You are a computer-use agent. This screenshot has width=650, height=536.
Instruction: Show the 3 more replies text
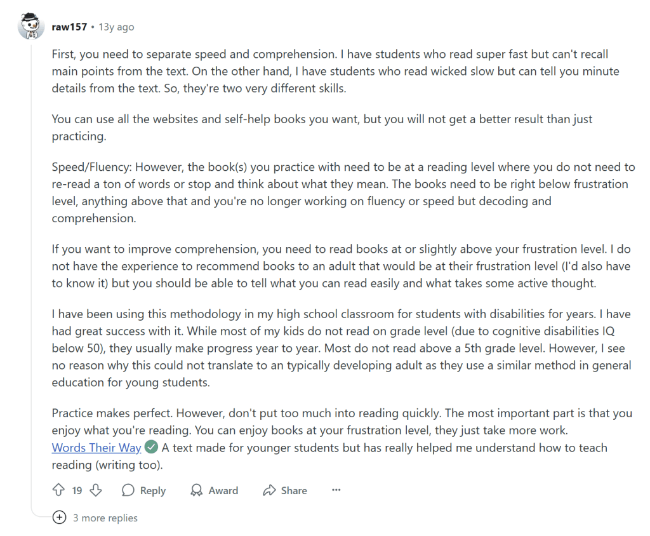[105, 518]
